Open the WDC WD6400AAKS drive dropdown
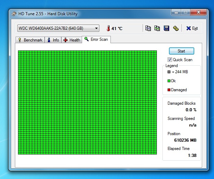The width and height of the screenshot is (214, 179). [58, 28]
